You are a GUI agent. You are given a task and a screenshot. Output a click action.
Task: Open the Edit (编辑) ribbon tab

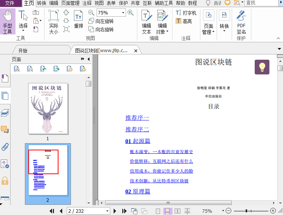click(x=54, y=3)
